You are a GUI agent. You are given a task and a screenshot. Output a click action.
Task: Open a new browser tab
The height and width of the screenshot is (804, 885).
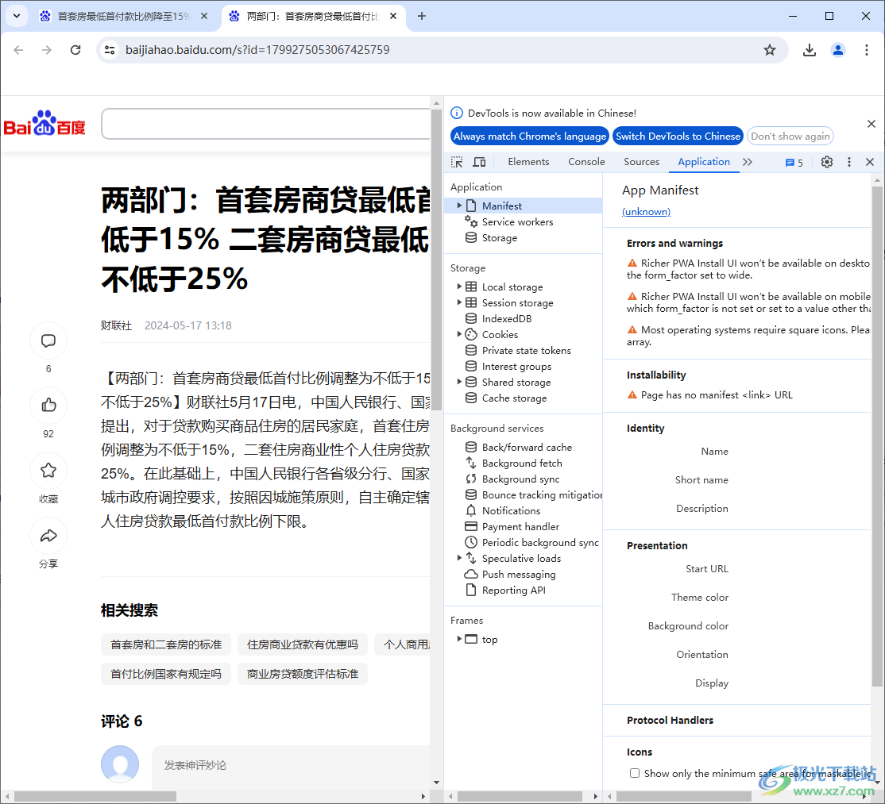[x=422, y=17]
